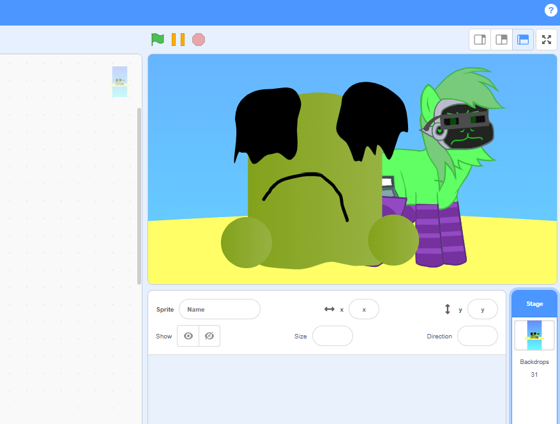Select the large stage layout button
Image resolution: width=560 pixels, height=424 pixels.
pos(523,40)
